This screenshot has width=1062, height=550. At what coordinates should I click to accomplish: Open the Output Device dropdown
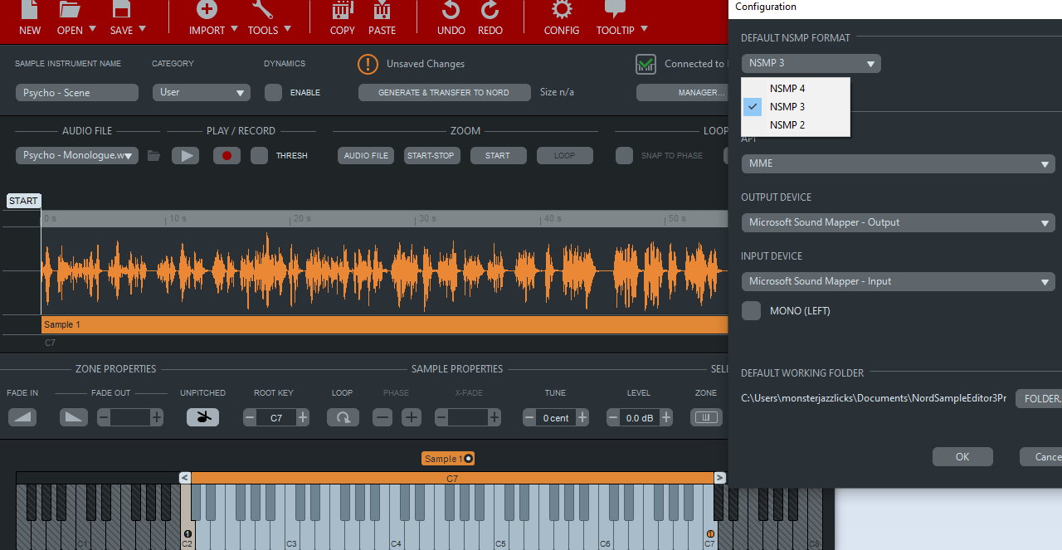(898, 222)
